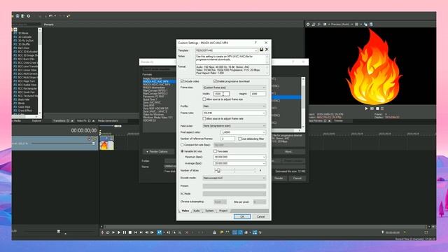Image resolution: width=448 pixels, height=252 pixels.
Task: Click Cancel in Custom Settings dialog
Action: 260,216
